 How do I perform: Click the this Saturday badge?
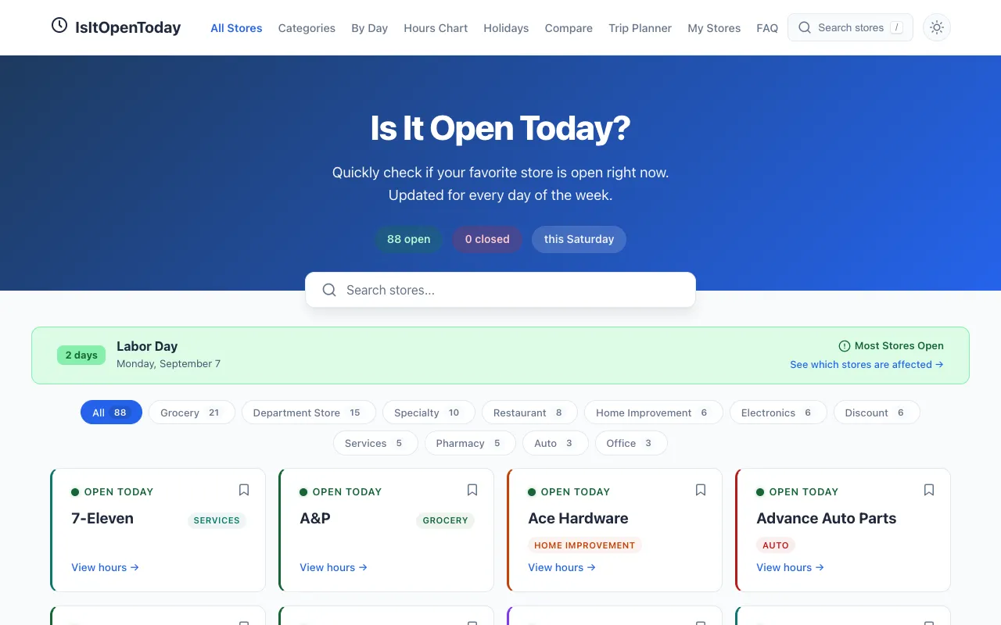coord(579,239)
